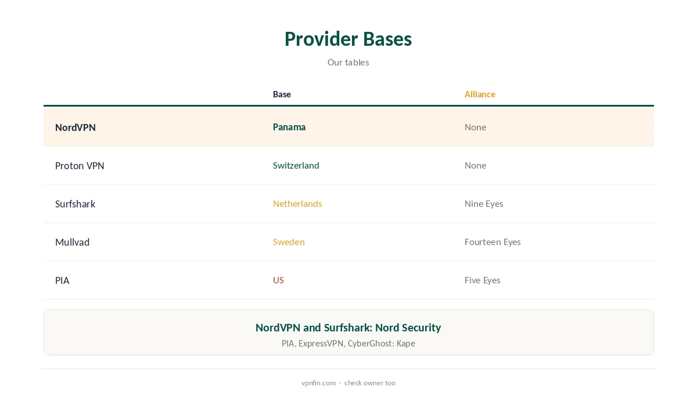Click 'NordVPN and Surfshark: Nord Security' note

[348, 327]
